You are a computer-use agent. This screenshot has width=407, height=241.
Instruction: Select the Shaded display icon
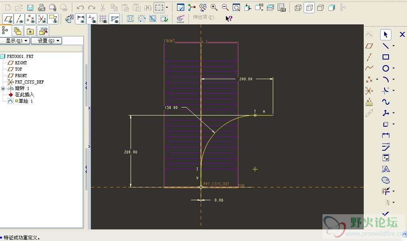click(x=331, y=8)
